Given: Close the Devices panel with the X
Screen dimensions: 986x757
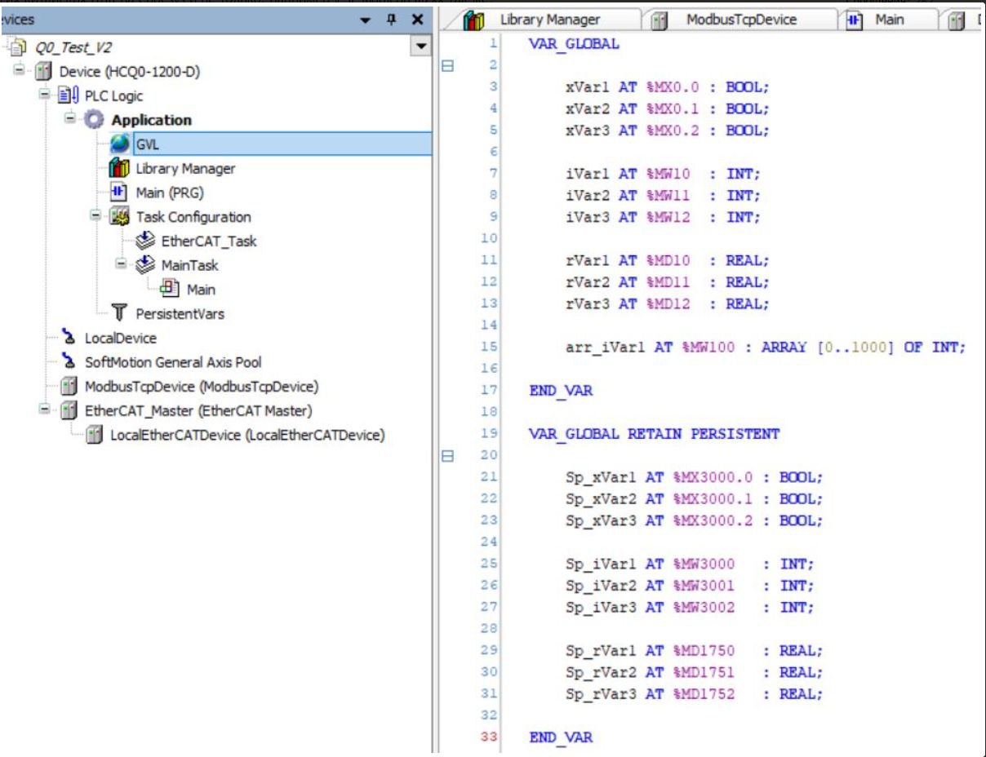Looking at the screenshot, I should point(416,20).
